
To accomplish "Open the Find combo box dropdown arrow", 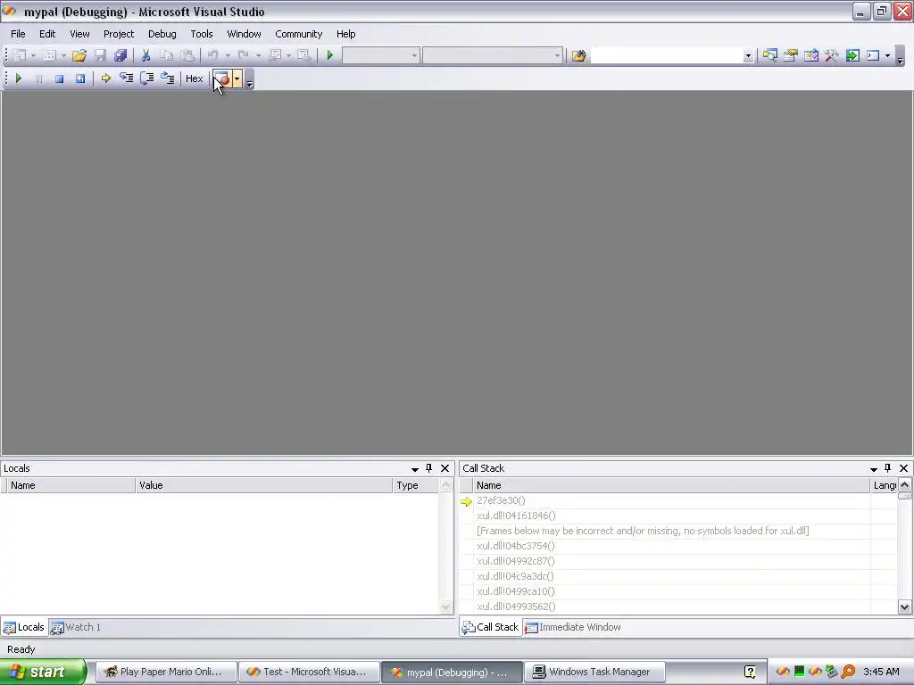I will click(748, 56).
